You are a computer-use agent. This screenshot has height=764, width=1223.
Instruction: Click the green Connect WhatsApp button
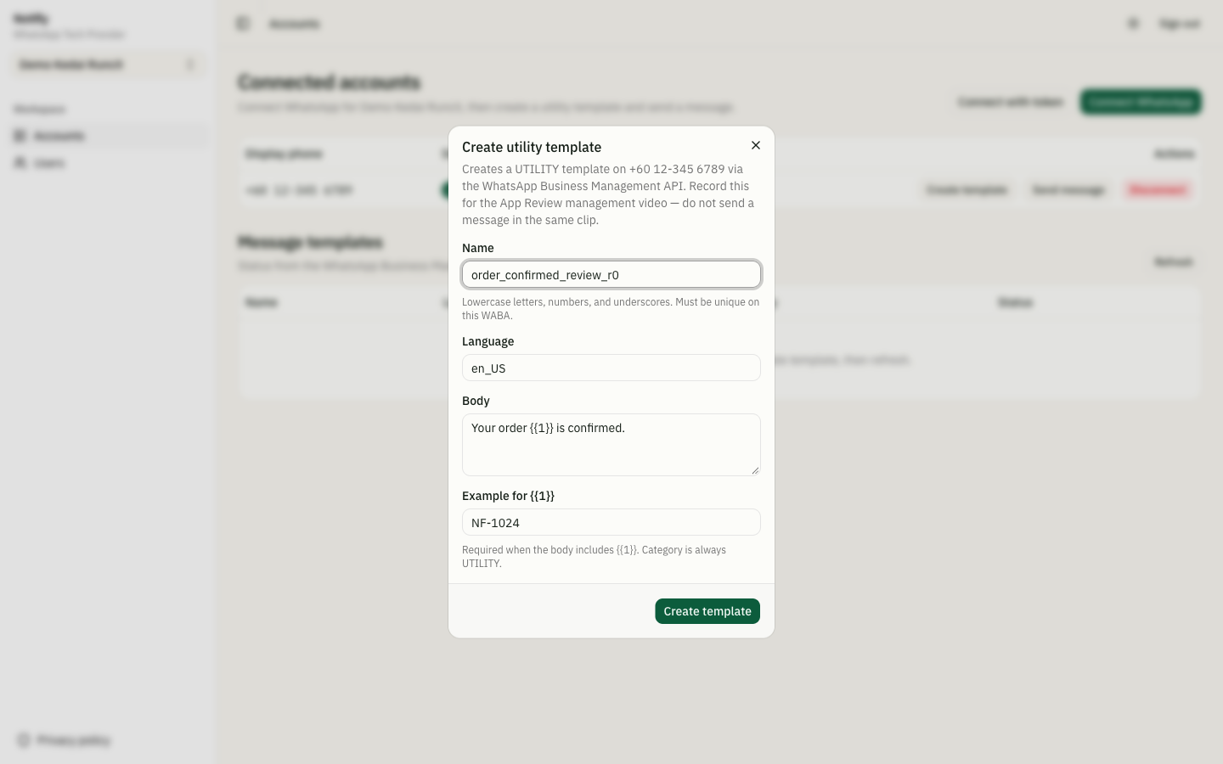1141,102
